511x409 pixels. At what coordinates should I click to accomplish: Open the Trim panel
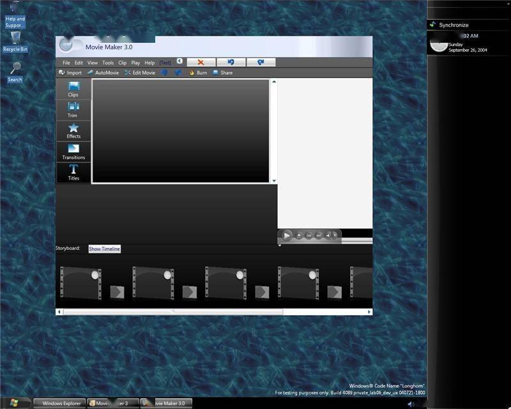[73, 111]
